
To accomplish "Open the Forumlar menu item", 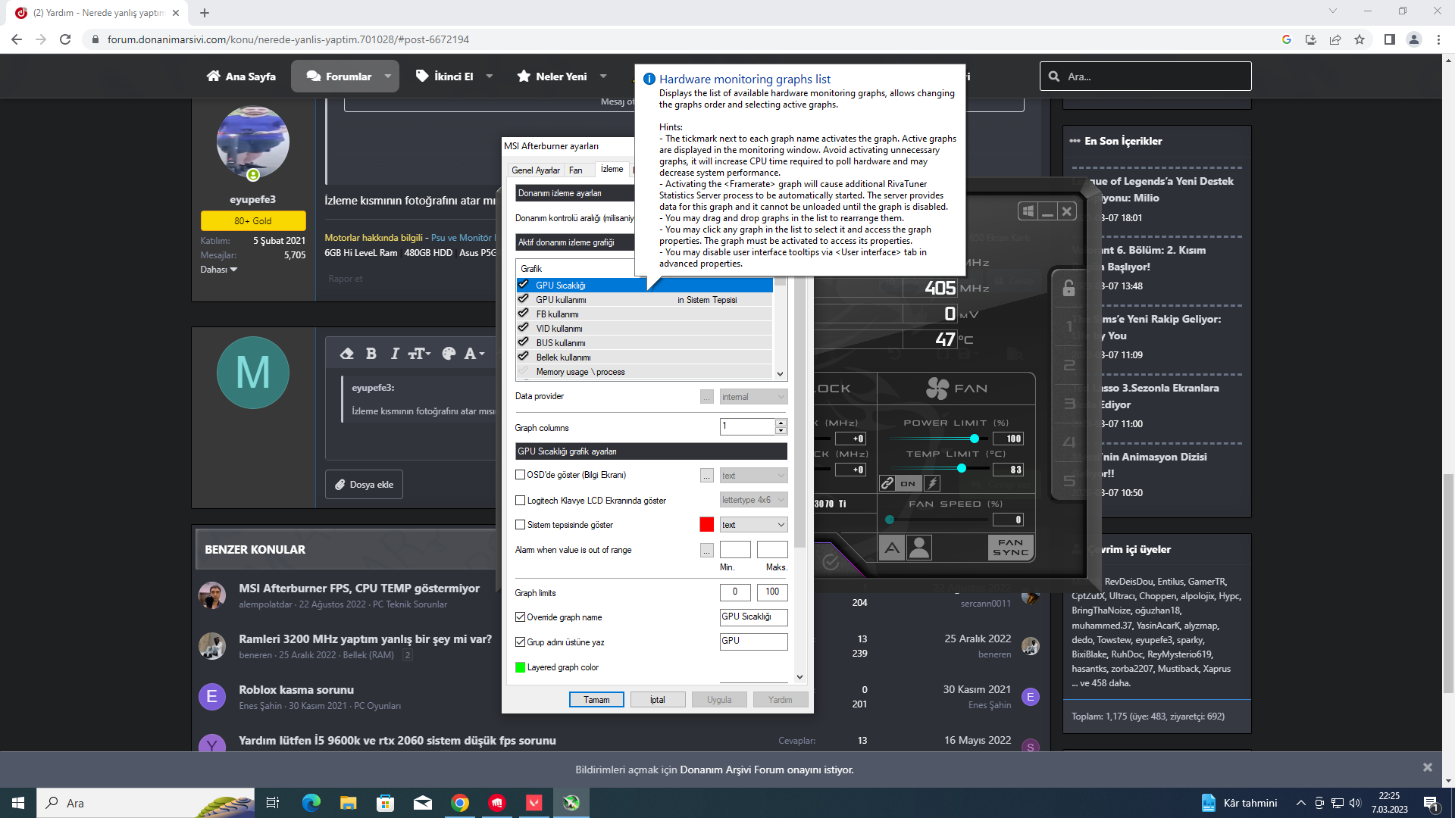I will coord(339,76).
